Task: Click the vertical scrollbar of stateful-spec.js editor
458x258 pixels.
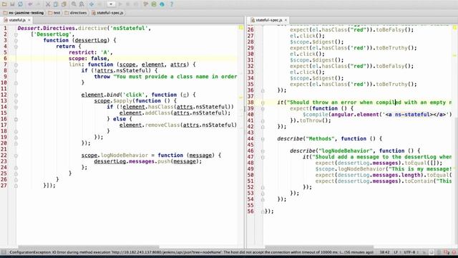Action: (x=456, y=181)
